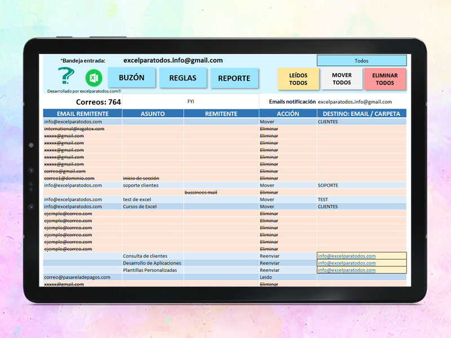Click the LEÍDOS TODOS yellow button
Viewport: 451px width, 338px height.
pyautogui.click(x=298, y=79)
